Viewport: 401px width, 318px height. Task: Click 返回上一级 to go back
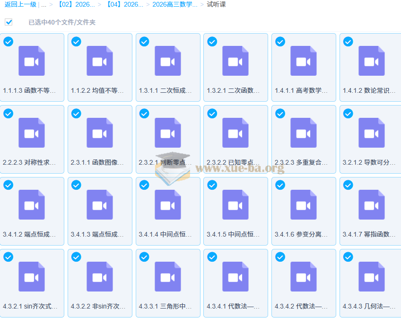(20, 4)
